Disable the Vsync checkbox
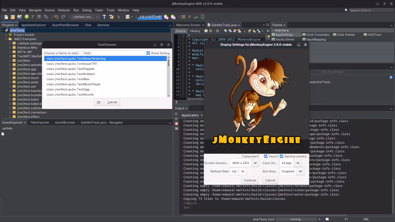 (x=266, y=156)
